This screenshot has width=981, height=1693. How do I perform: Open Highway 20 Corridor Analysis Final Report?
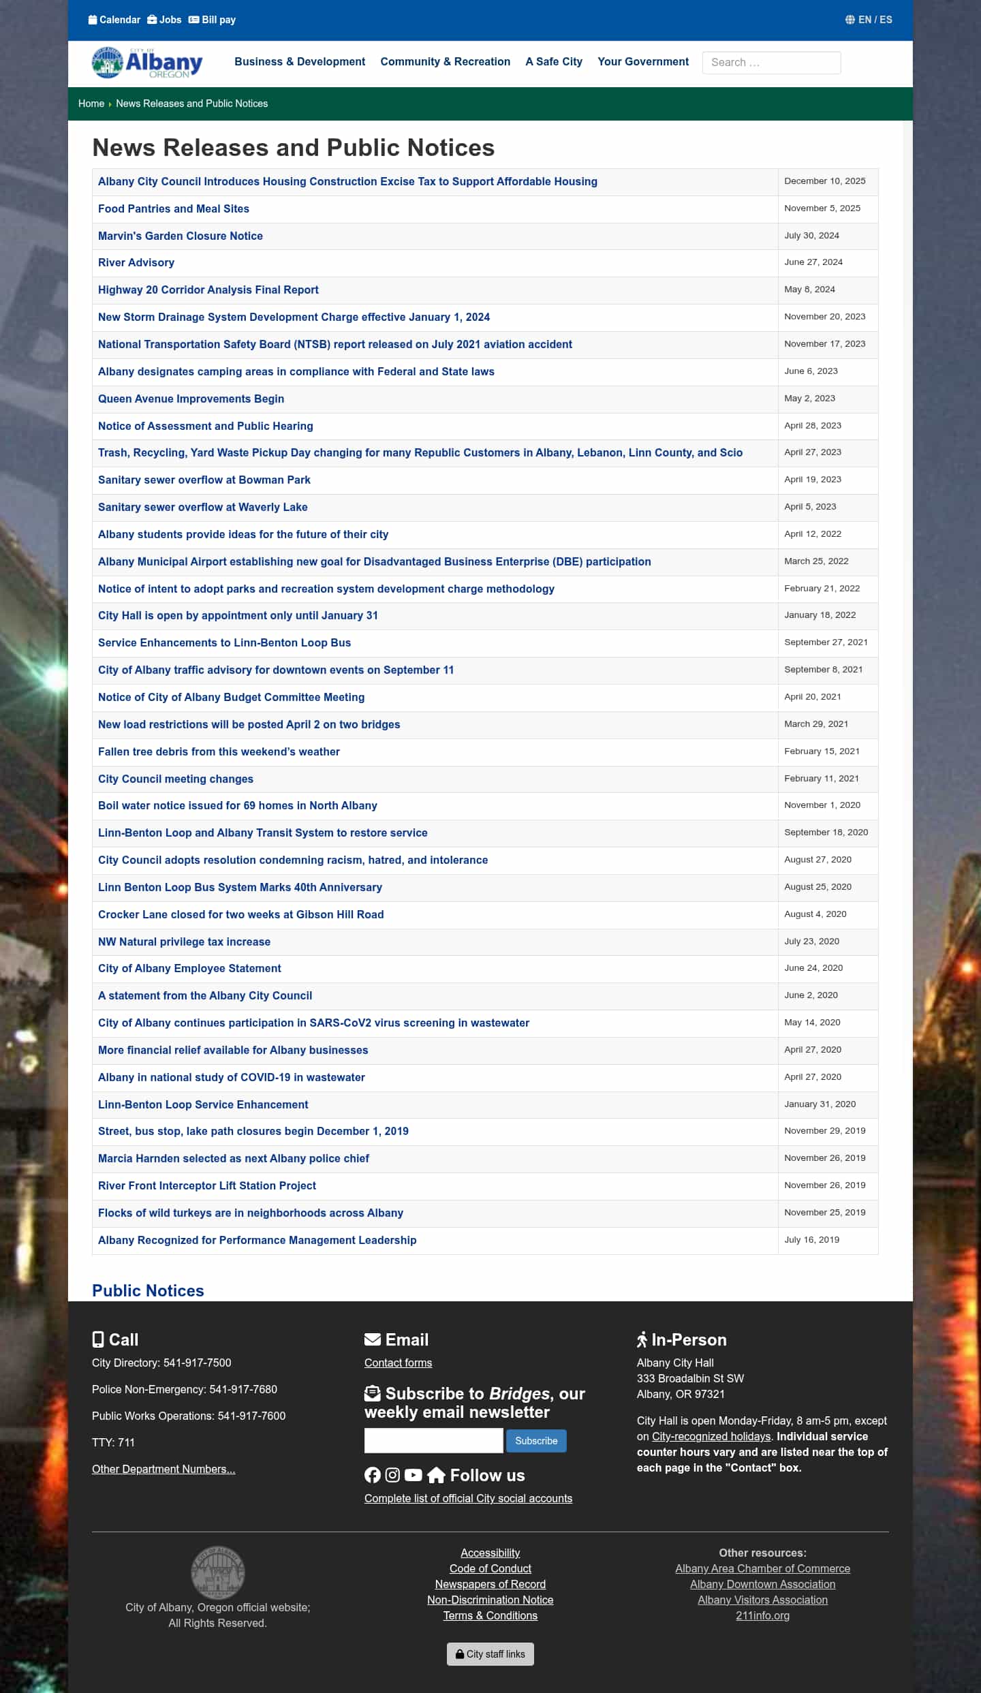[x=208, y=290]
